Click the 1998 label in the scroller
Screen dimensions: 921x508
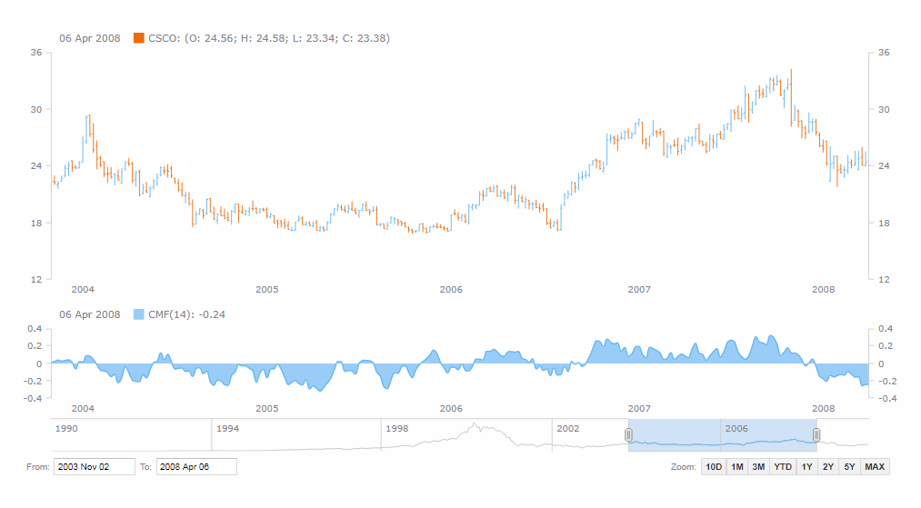[x=398, y=428]
